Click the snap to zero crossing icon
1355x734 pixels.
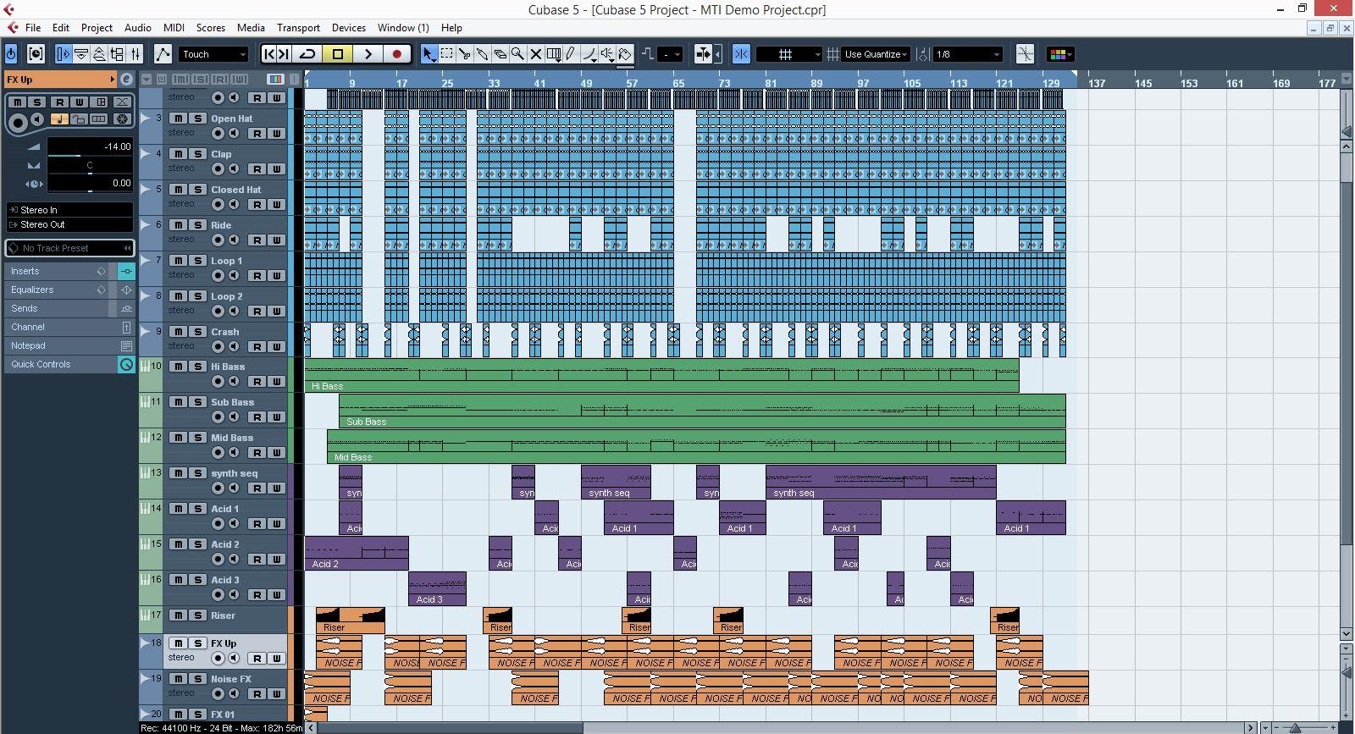pyautogui.click(x=1025, y=54)
